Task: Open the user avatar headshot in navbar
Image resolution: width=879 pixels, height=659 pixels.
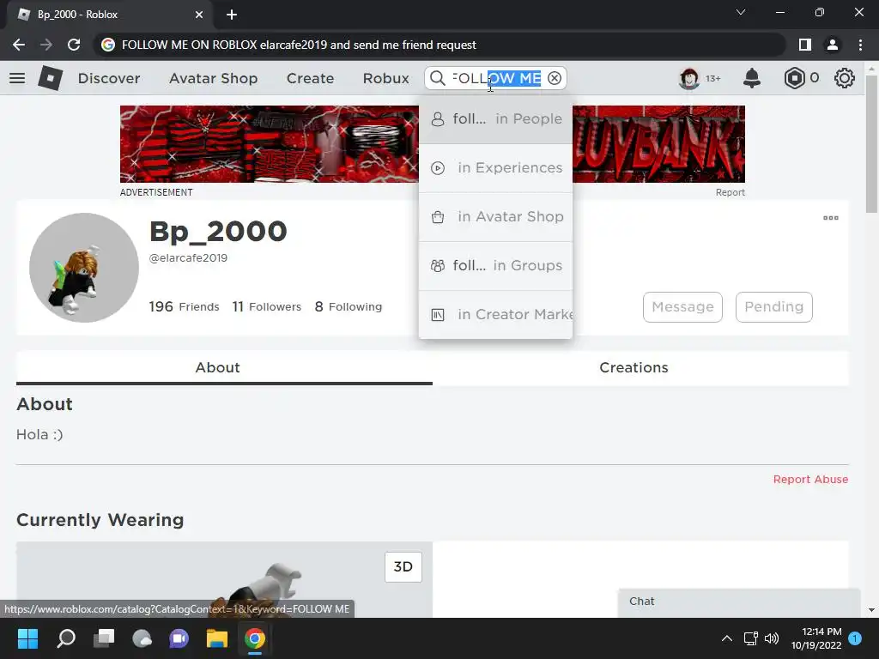Action: 689,78
